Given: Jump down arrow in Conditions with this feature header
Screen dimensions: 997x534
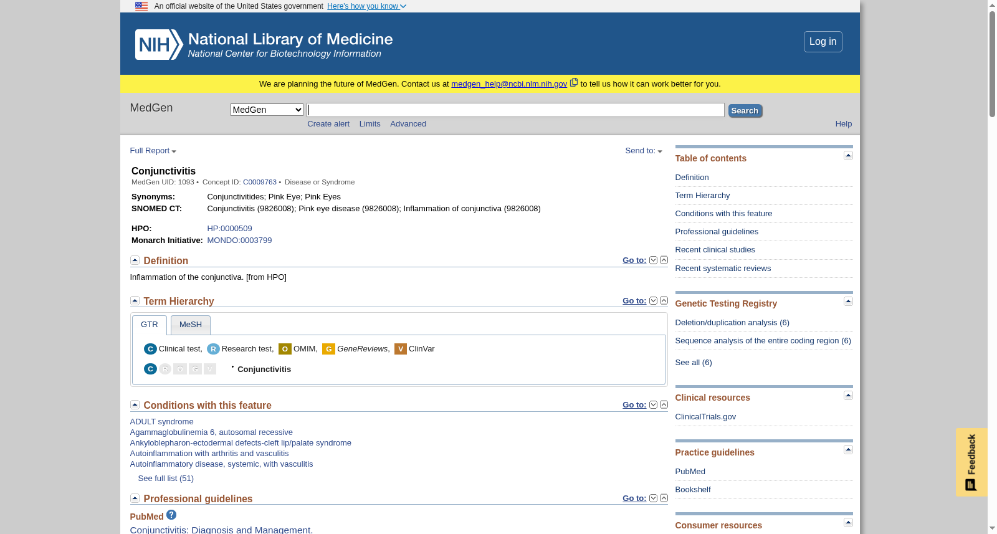Looking at the screenshot, I should 653,404.
